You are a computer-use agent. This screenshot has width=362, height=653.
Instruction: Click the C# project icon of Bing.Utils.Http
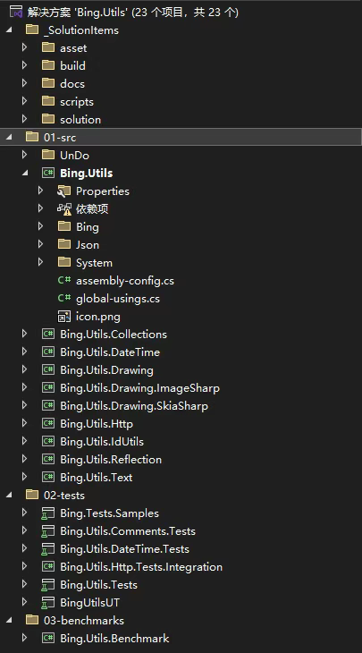(48, 423)
